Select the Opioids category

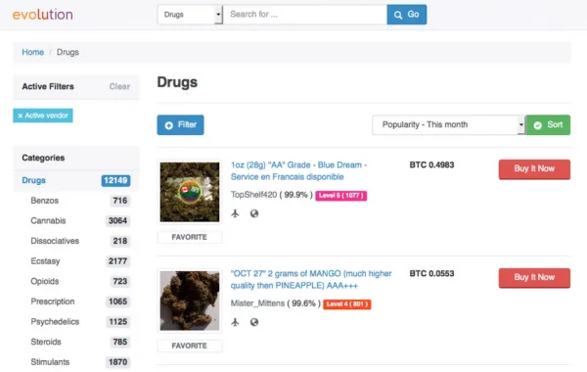45,281
